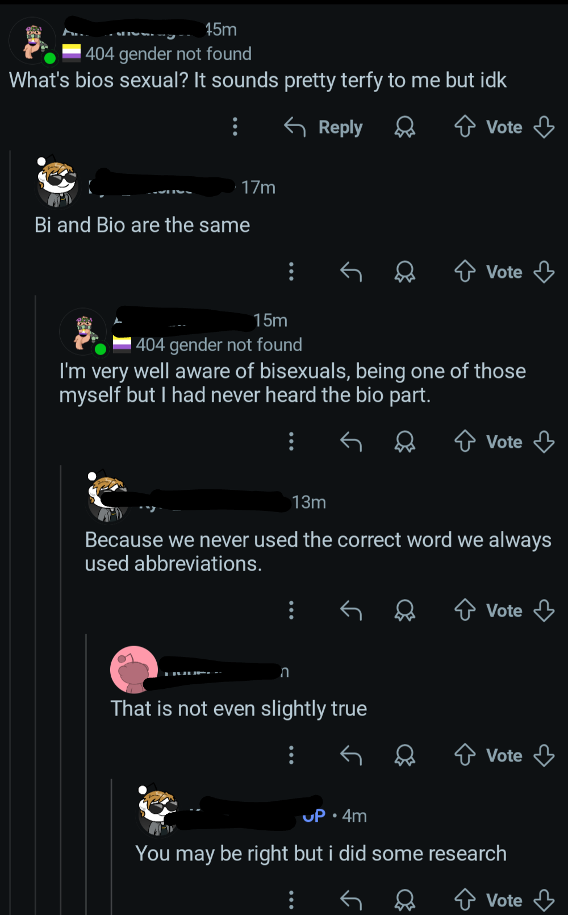Downvote the "Bi and Bio are the same" comment
The width and height of the screenshot is (568, 915).
pos(544,272)
